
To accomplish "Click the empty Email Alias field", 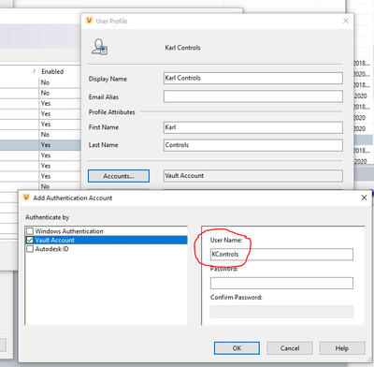I will (x=253, y=96).
